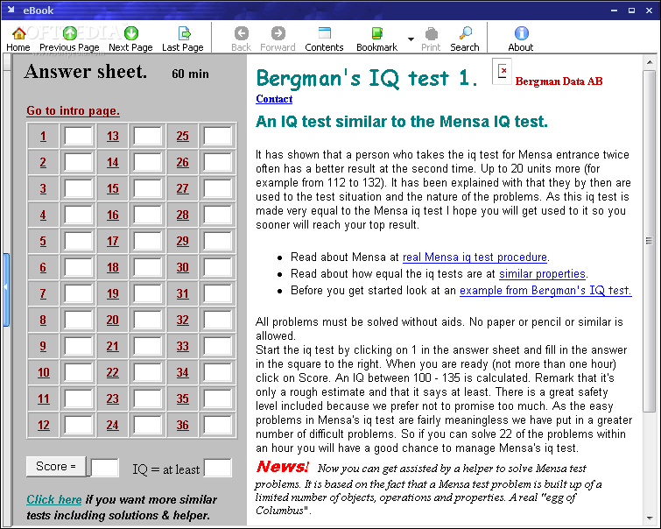Open problem 12 link
Image resolution: width=661 pixels, height=529 pixels.
coord(44,426)
